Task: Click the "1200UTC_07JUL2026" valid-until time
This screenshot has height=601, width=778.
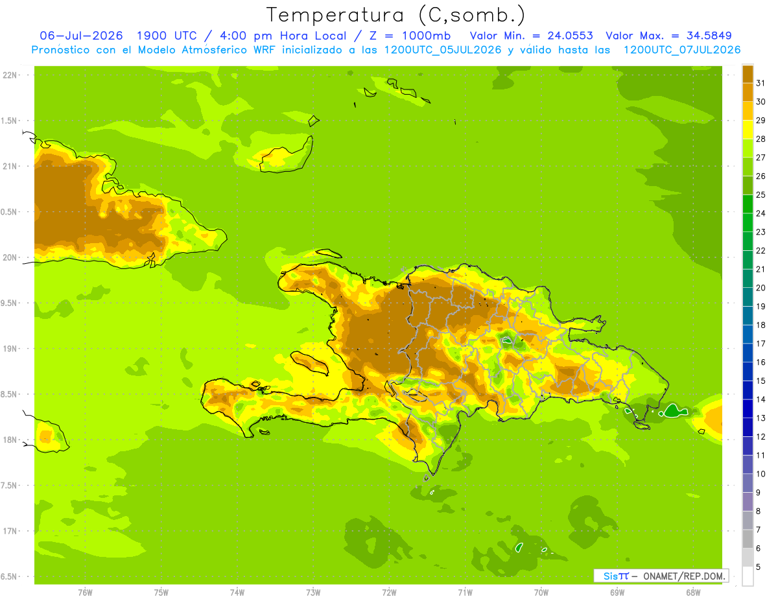Action: 682,50
